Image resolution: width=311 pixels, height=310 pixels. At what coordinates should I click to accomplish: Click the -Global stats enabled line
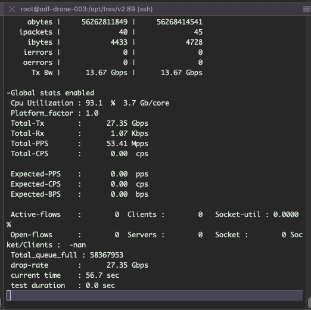coord(51,93)
